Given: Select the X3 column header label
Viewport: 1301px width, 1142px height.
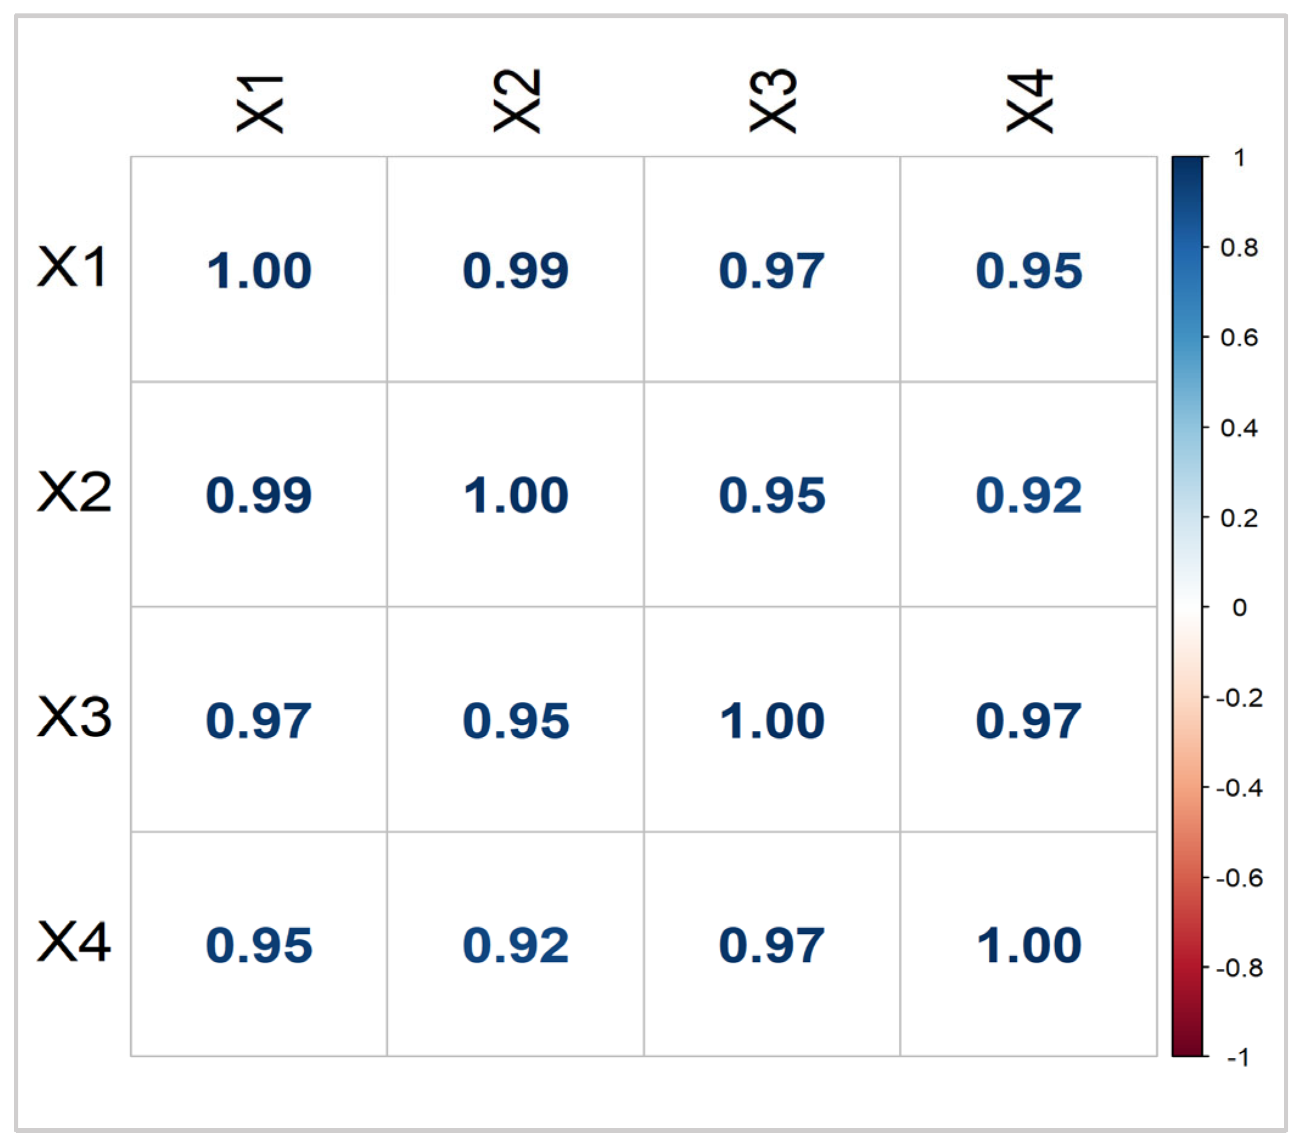Looking at the screenshot, I should pos(773,100).
